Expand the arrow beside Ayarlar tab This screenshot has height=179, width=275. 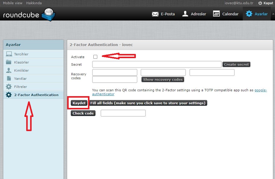pyautogui.click(x=273, y=14)
